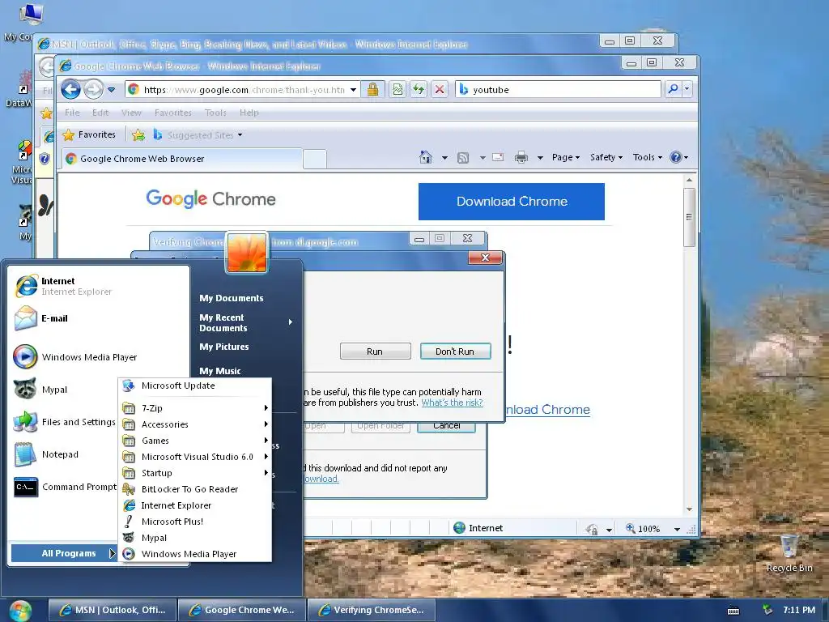Click the IE Forward navigation arrow
The width and height of the screenshot is (829, 622).
(94, 89)
